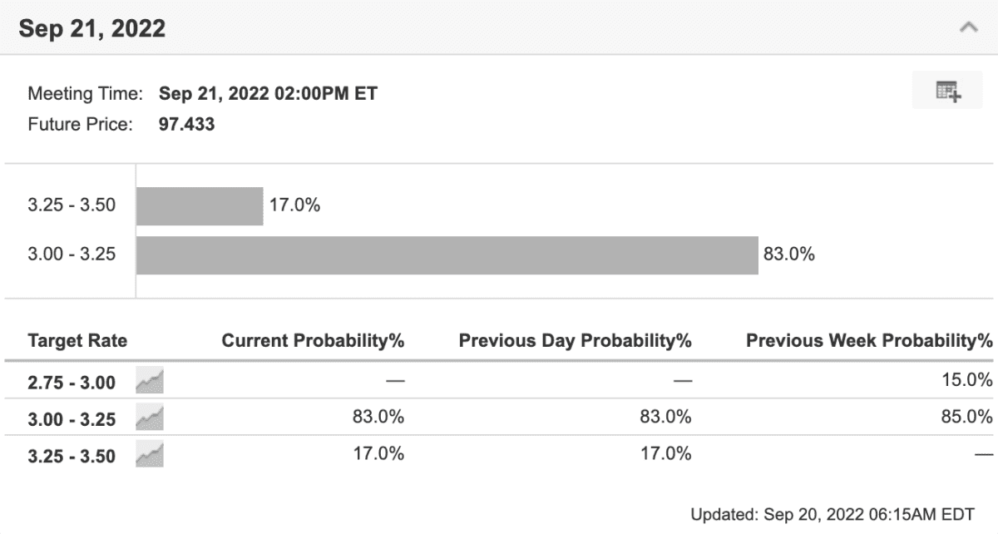998x534 pixels.
Task: Select the 3.00 - 3.25 table row label
Action: coord(72,419)
